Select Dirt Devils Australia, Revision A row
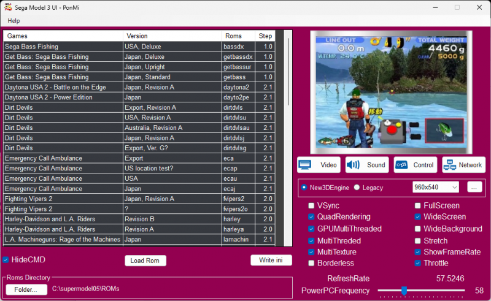Viewport: 491px width, 301px height. click(x=139, y=128)
